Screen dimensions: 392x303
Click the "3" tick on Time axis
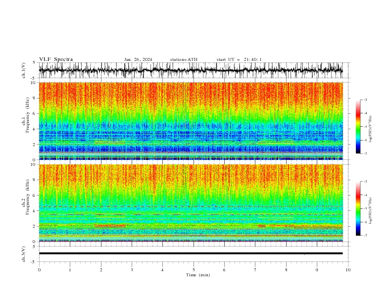tap(132, 270)
